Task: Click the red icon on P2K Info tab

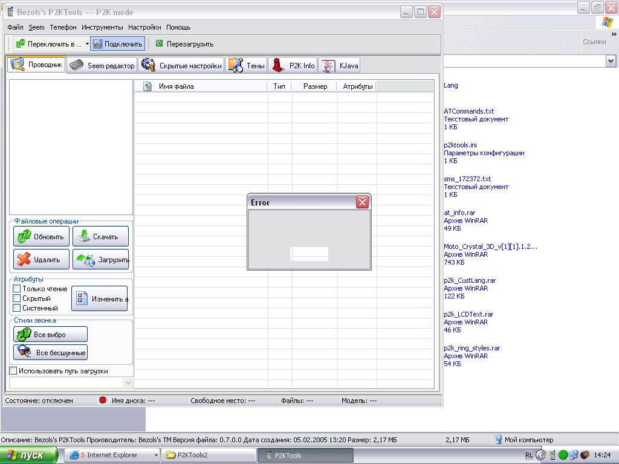Action: tap(278, 65)
